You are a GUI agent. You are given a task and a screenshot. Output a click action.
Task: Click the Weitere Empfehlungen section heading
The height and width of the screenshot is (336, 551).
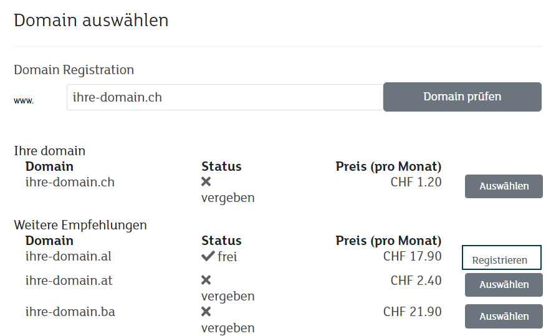(80, 224)
